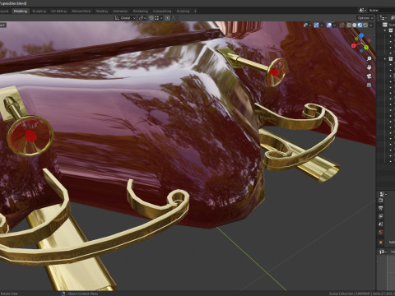This screenshot has width=395, height=296.
Task: Toggle the snapping magnet icon
Action: tap(151, 18)
